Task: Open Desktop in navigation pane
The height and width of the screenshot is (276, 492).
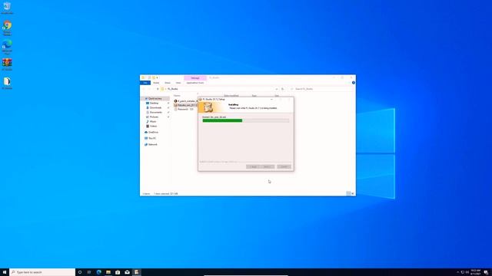Action: tap(154, 103)
